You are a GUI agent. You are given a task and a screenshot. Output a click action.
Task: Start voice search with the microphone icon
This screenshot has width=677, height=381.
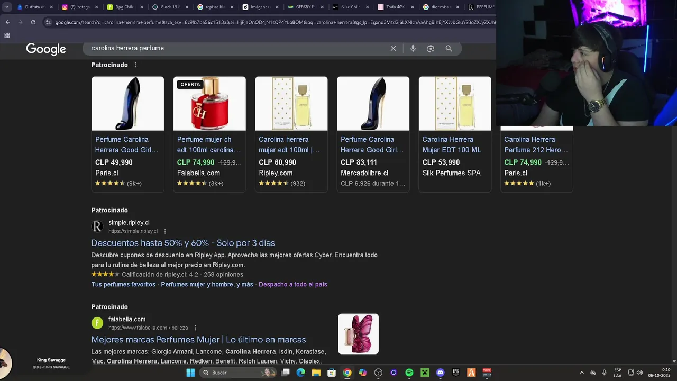[x=413, y=48]
